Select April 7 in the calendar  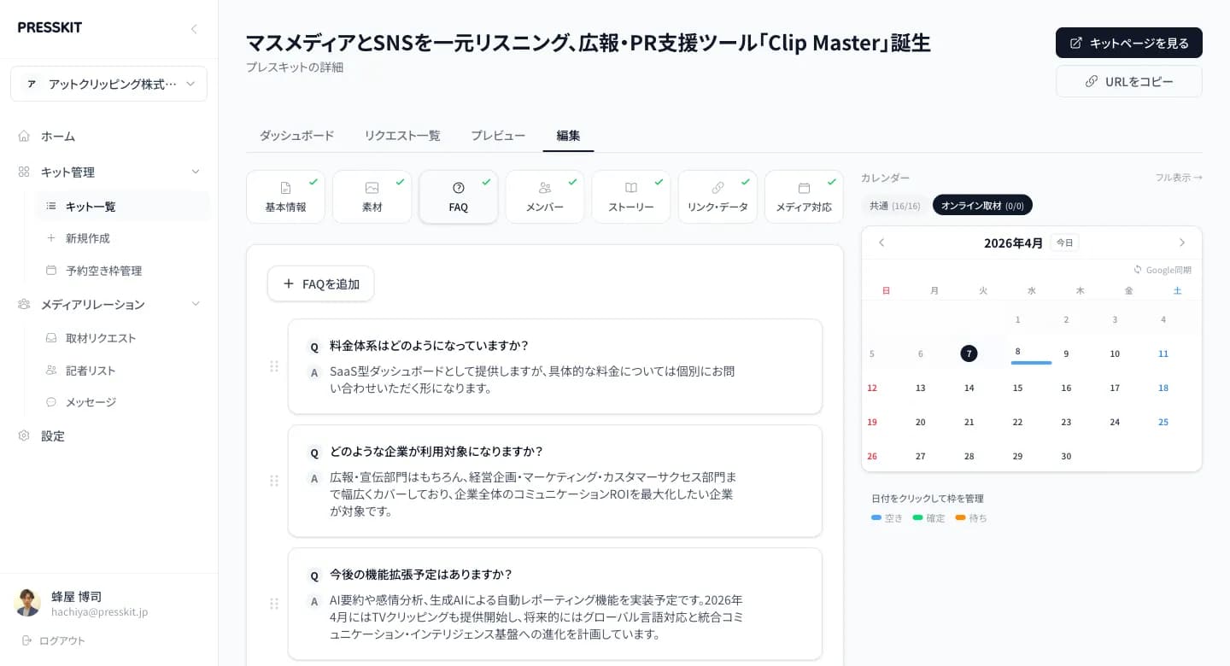tap(969, 353)
